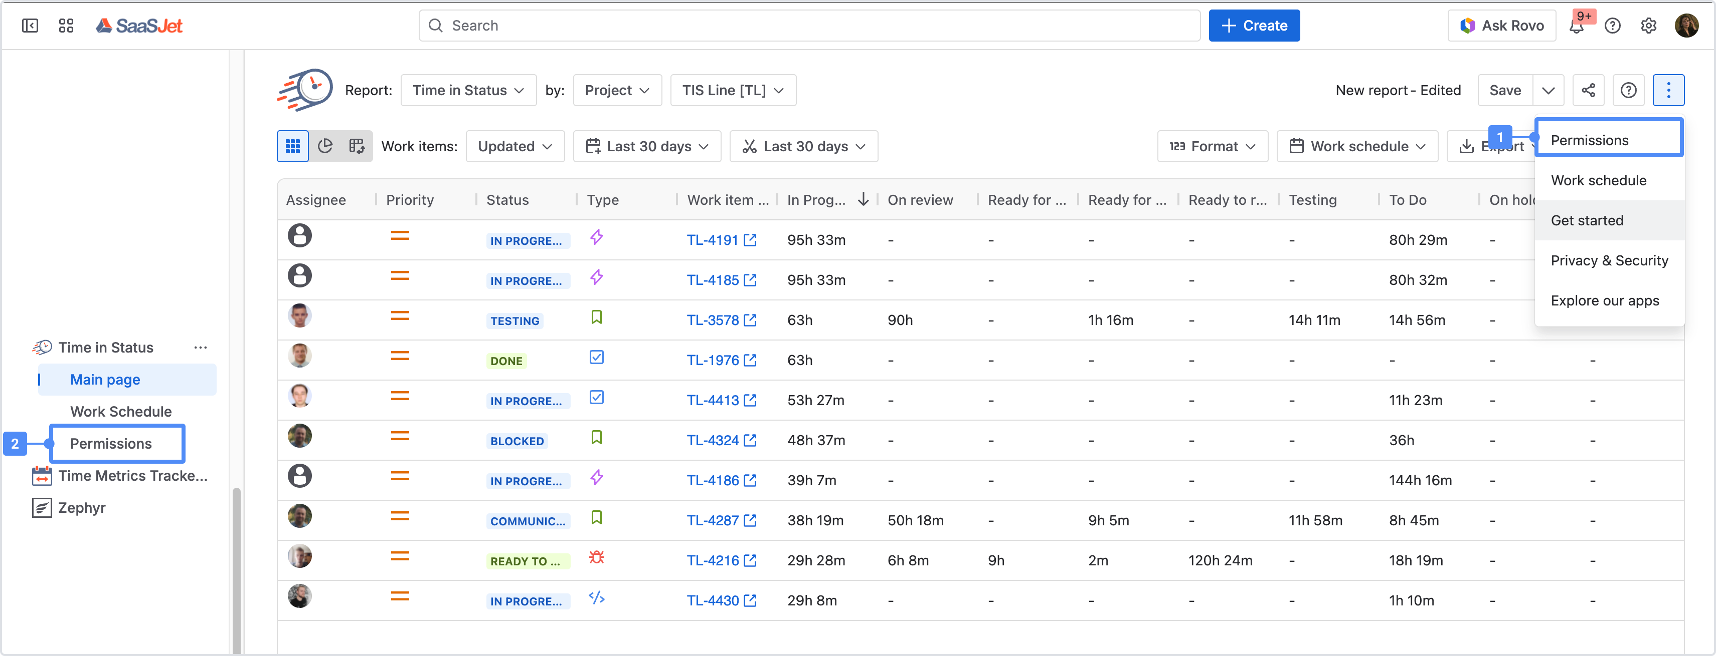Switch to pie chart view icon
Image resolution: width=1716 pixels, height=656 pixels.
coord(325,146)
